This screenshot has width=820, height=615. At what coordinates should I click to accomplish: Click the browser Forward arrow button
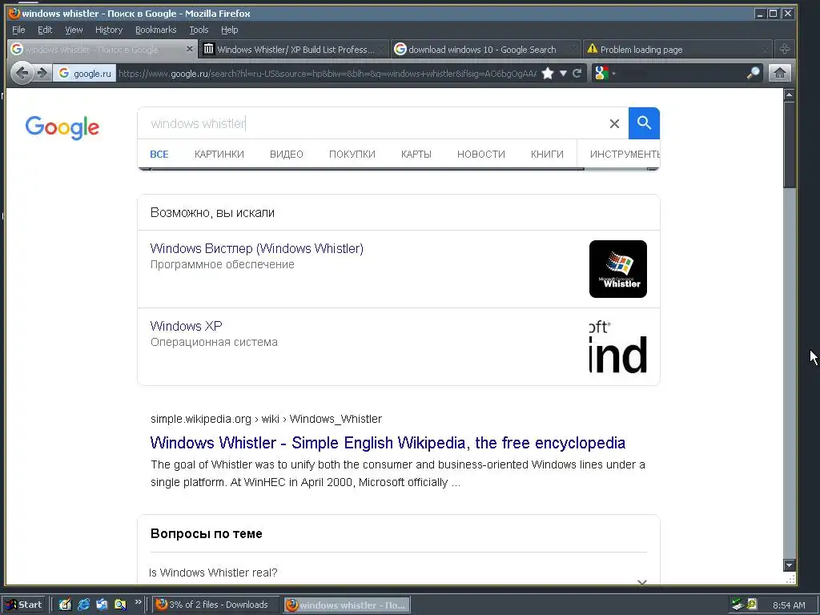click(42, 73)
